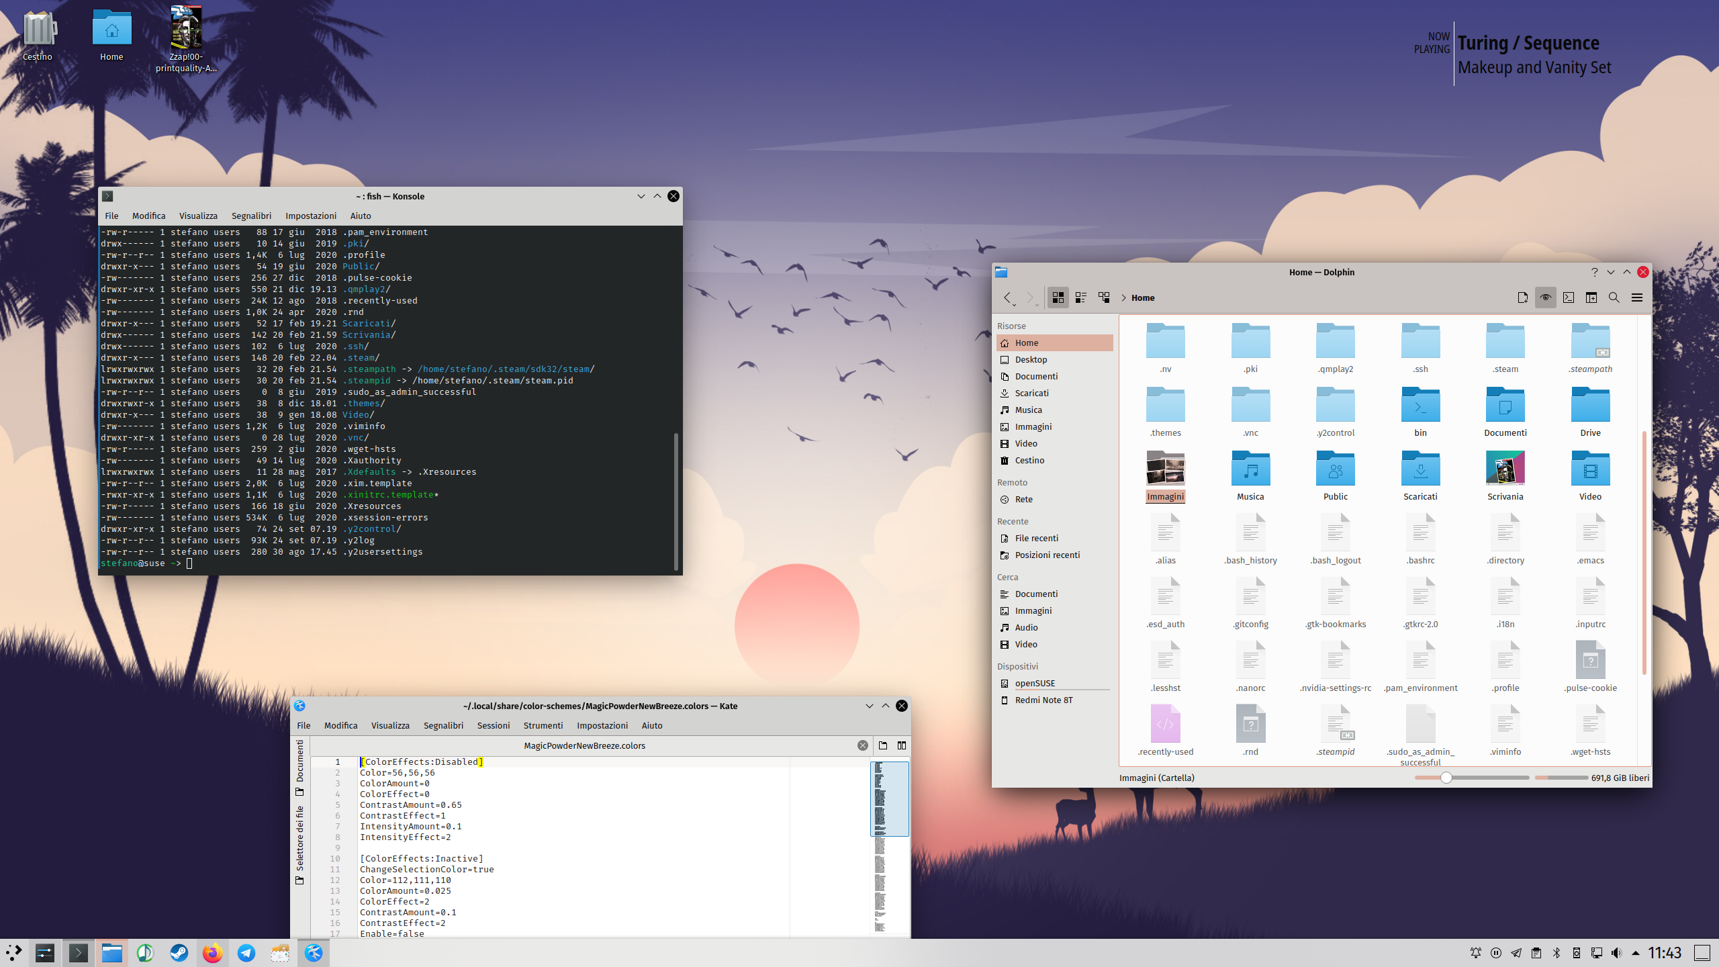
Task: Open File recenti in Dolphin sidebar
Action: pyautogui.click(x=1054, y=538)
